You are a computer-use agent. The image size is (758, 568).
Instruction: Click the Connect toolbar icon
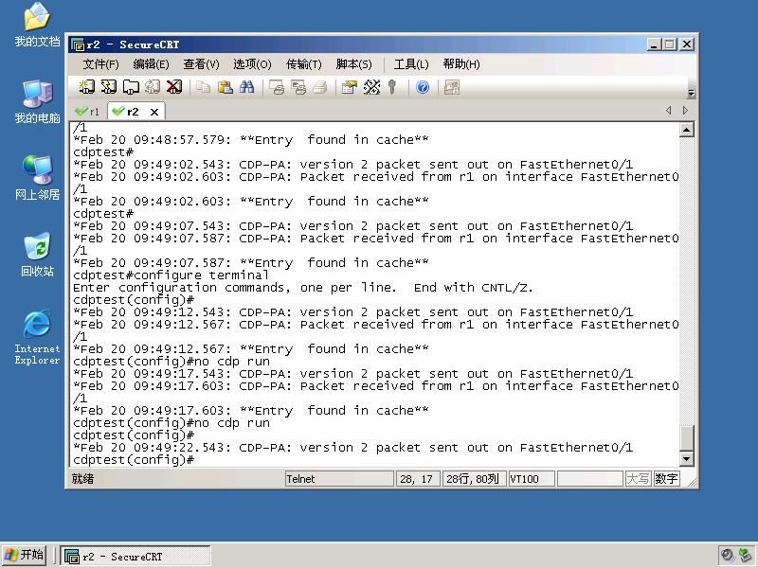tap(86, 87)
